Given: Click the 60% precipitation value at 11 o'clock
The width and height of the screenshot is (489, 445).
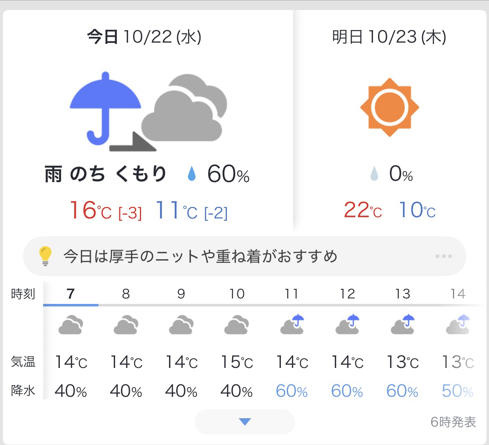Looking at the screenshot, I should [292, 391].
